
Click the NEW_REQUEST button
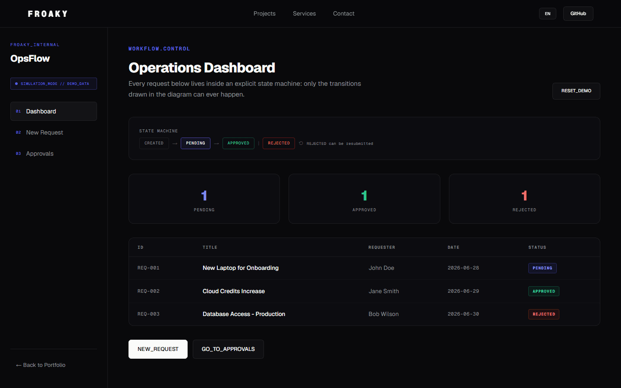pos(158,349)
